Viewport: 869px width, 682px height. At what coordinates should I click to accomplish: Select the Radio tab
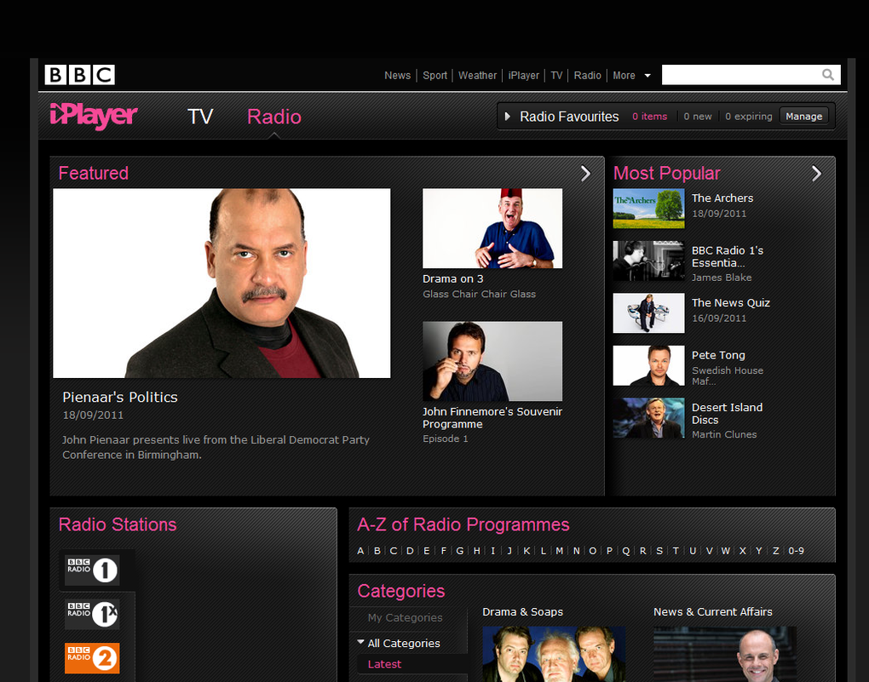click(x=273, y=117)
